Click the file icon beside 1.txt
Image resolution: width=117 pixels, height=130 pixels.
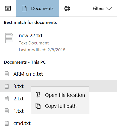point(7,111)
